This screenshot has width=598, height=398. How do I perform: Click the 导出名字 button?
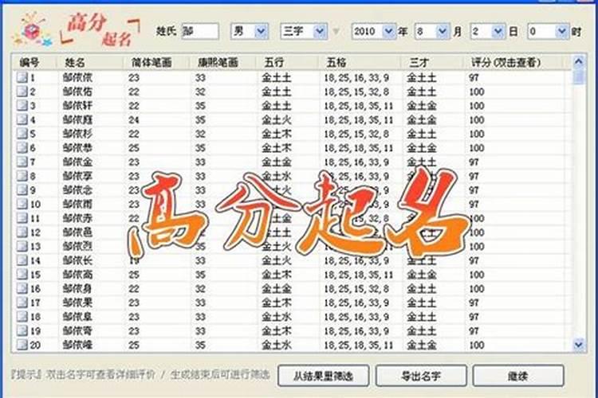coord(421,376)
